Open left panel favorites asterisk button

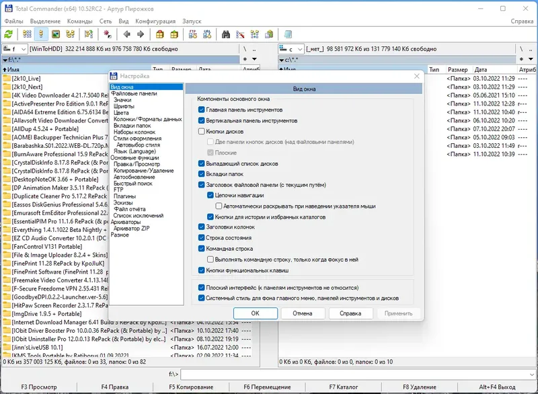tap(245, 59)
